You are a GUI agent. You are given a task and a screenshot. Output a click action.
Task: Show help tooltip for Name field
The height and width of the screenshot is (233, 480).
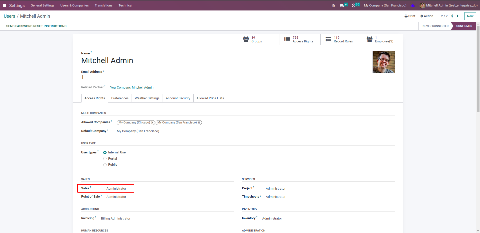click(91, 52)
